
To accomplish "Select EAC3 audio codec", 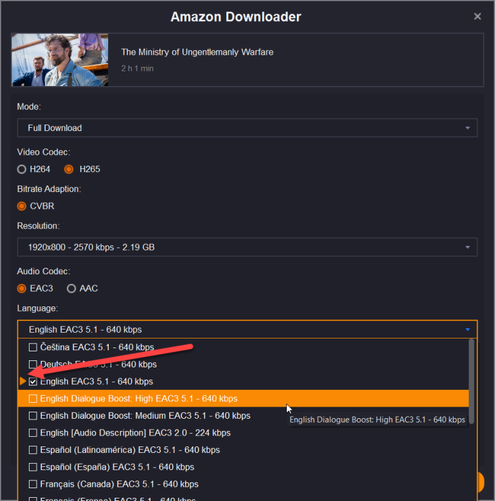I will coord(22,288).
